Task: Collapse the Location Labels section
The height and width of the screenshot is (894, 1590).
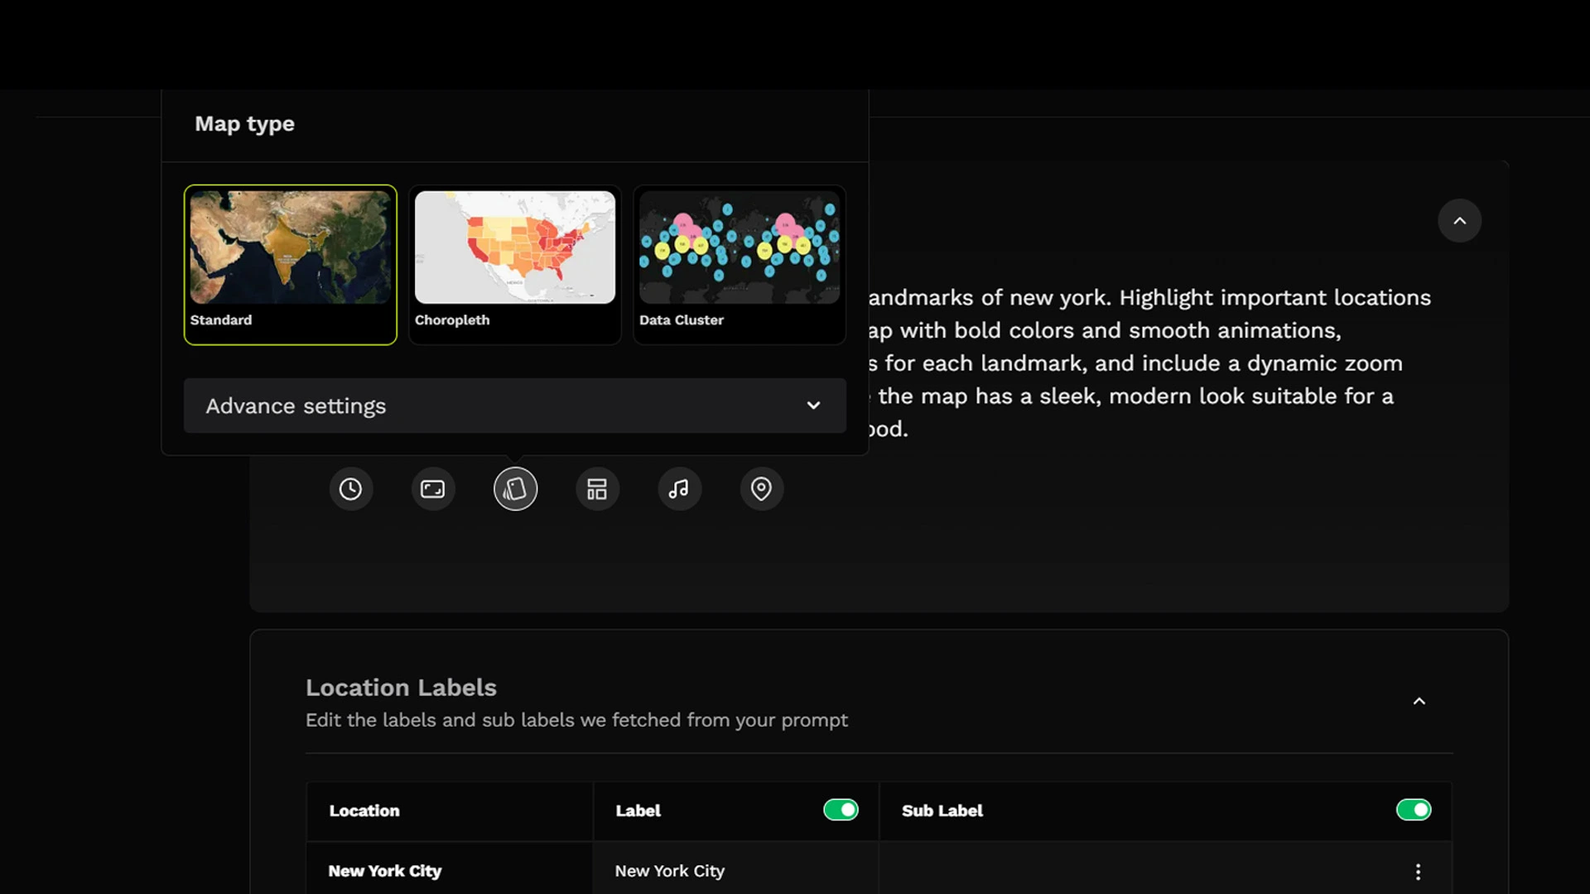Action: (1419, 701)
